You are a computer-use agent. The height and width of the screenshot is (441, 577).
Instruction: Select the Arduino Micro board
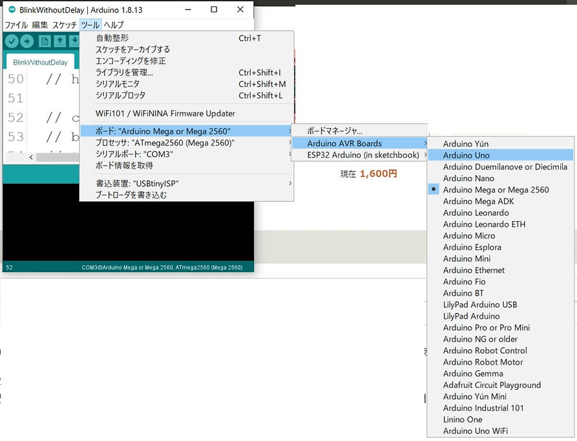(501, 235)
